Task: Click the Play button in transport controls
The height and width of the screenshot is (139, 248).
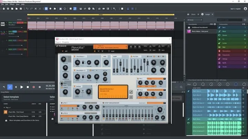Action: (x=21, y=87)
